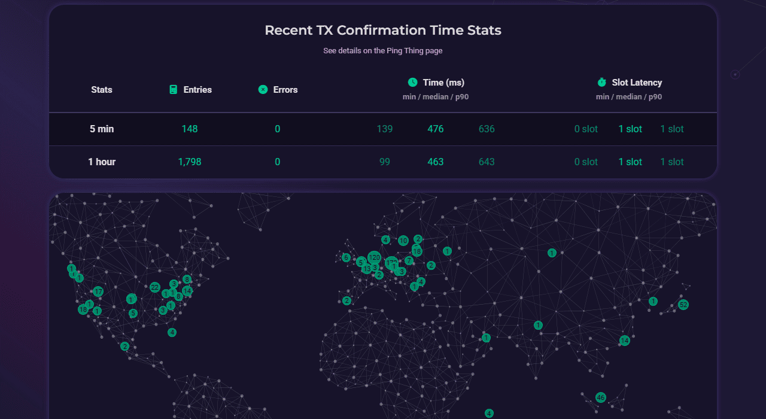Select the 4 marker near Florida
The width and height of the screenshot is (766, 419).
point(172,332)
